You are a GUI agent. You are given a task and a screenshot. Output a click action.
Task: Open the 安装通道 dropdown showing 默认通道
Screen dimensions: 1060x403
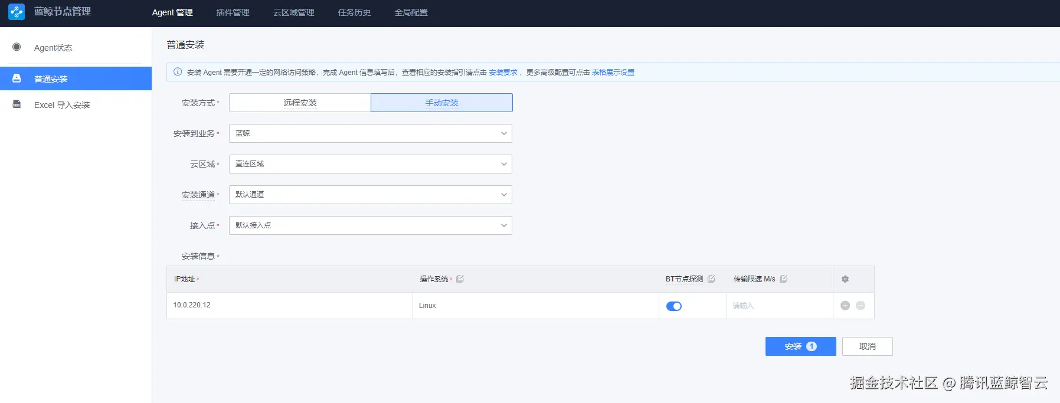coord(371,195)
